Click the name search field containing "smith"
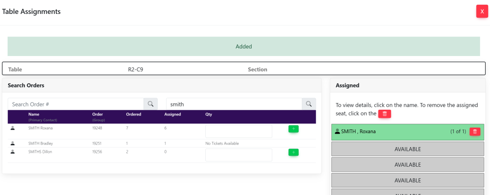 click(234, 104)
